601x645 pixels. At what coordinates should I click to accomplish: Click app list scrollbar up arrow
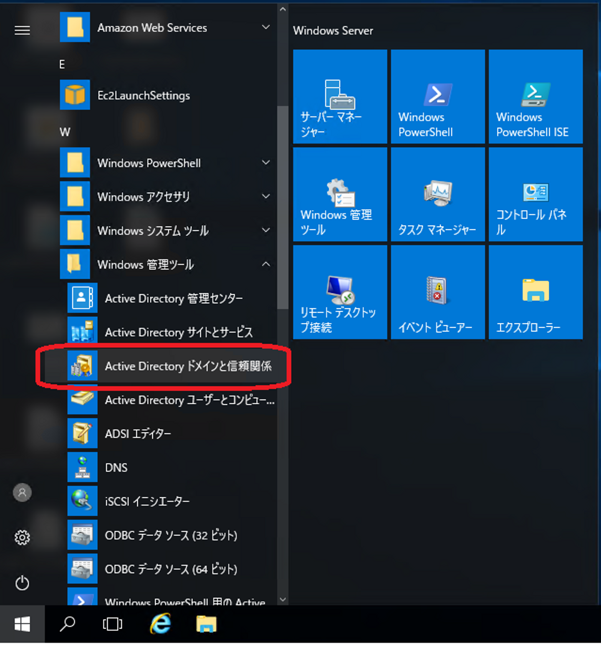click(x=283, y=9)
